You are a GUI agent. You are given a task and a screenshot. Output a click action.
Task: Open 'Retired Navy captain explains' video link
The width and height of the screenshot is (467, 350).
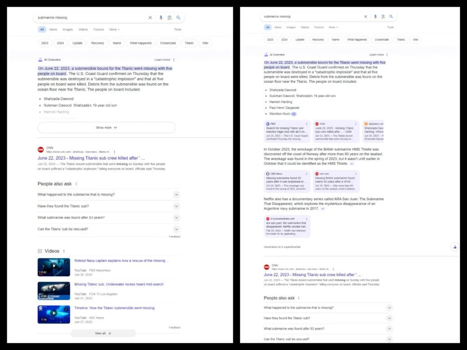(x=121, y=260)
